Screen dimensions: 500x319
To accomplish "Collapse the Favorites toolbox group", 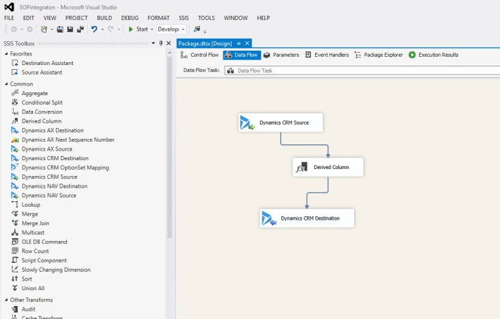I will click(6, 53).
